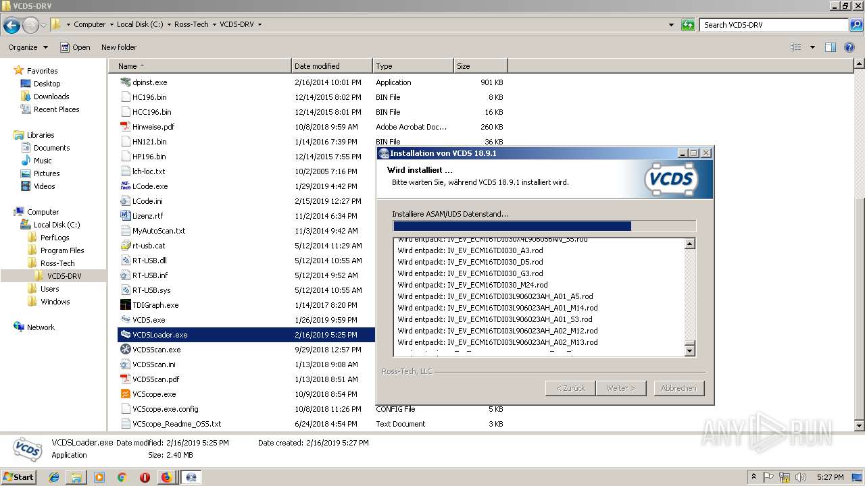Select Windows folder in tree
Viewport: 865px width, 486px height.
[55, 302]
